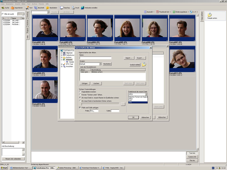The height and width of the screenshot is (170, 227).
Task: Toggle the Älter als ausbl. checkbox
Action: coord(3,14)
